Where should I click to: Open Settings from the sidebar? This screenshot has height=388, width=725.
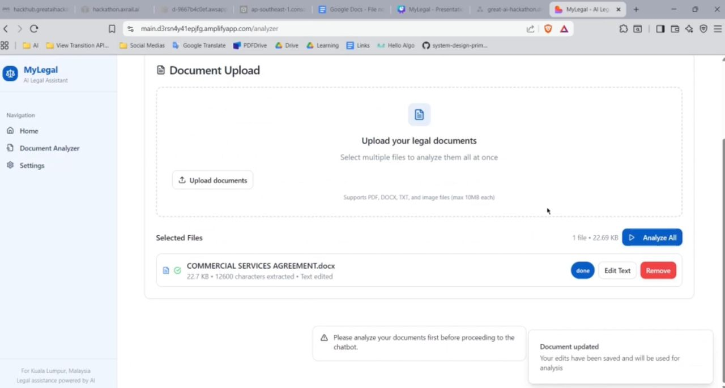(x=32, y=165)
